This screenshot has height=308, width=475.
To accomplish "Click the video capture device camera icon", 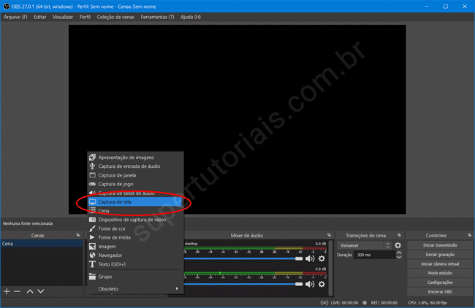I will click(92, 220).
